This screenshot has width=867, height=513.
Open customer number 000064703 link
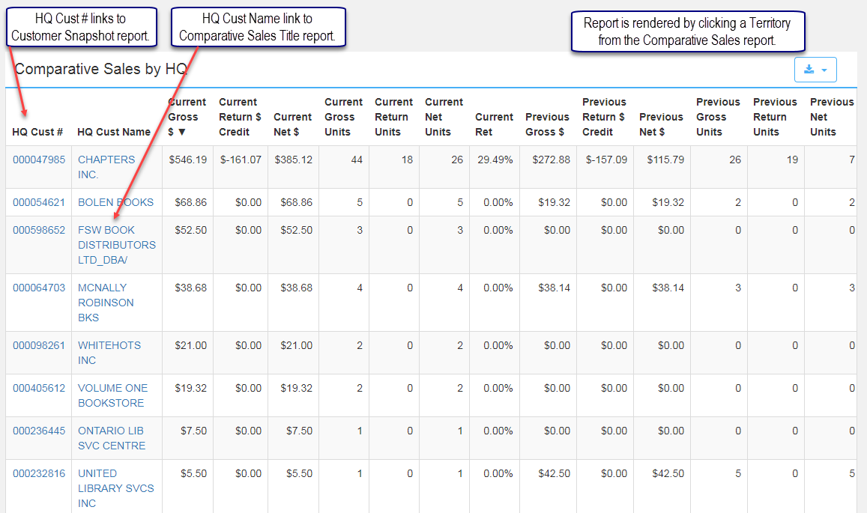point(39,288)
